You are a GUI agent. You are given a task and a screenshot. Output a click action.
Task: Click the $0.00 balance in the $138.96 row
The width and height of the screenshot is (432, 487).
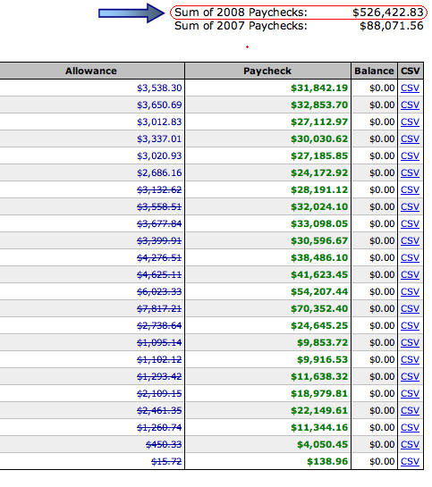tap(382, 461)
